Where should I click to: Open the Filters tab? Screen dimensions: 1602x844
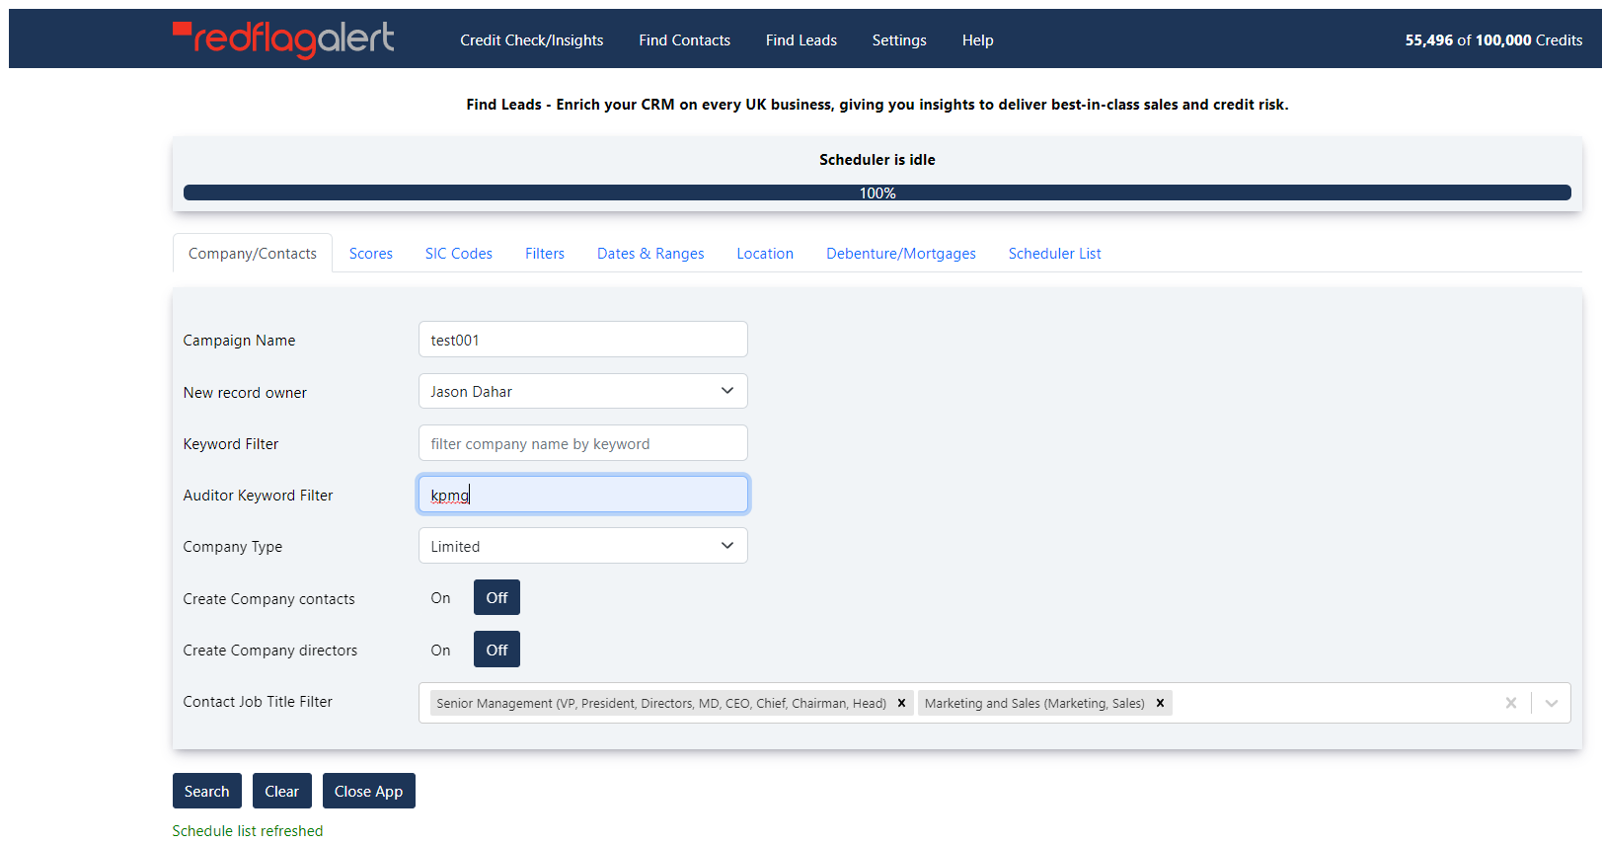(x=545, y=253)
